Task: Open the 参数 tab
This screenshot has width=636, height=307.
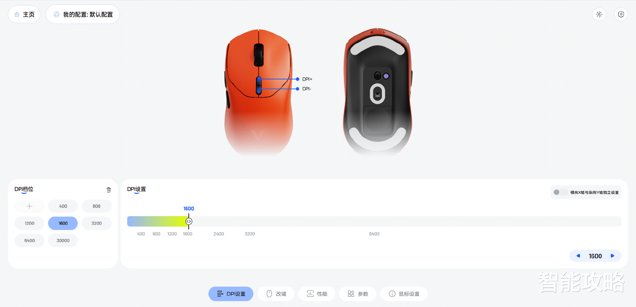Action: 358,294
